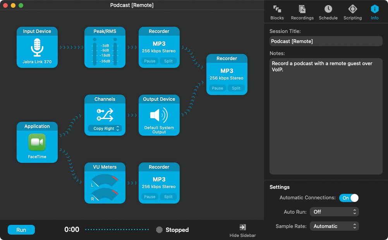
Task: Click the Jabra Link 370 device label
Action: 37,62
